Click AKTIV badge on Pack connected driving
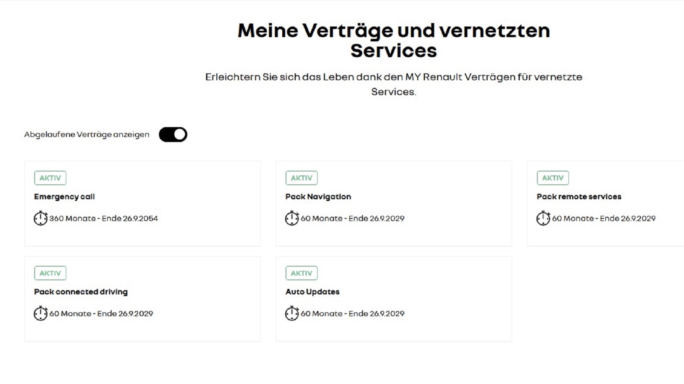 tap(50, 273)
